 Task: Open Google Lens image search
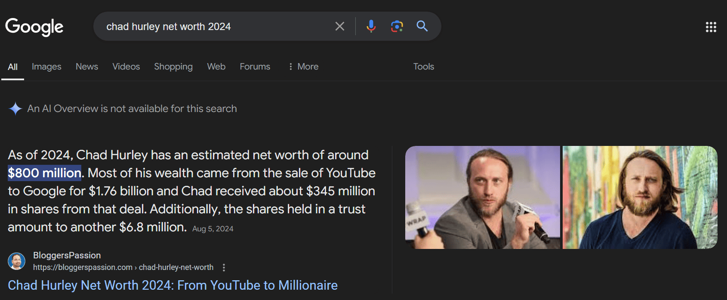(396, 26)
